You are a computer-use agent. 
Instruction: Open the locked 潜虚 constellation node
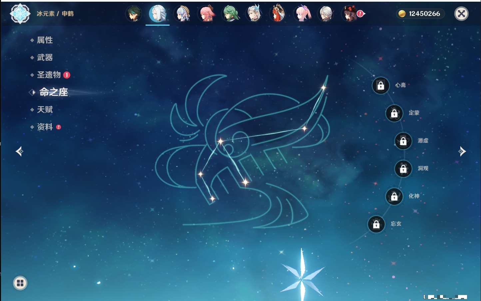[x=403, y=141]
